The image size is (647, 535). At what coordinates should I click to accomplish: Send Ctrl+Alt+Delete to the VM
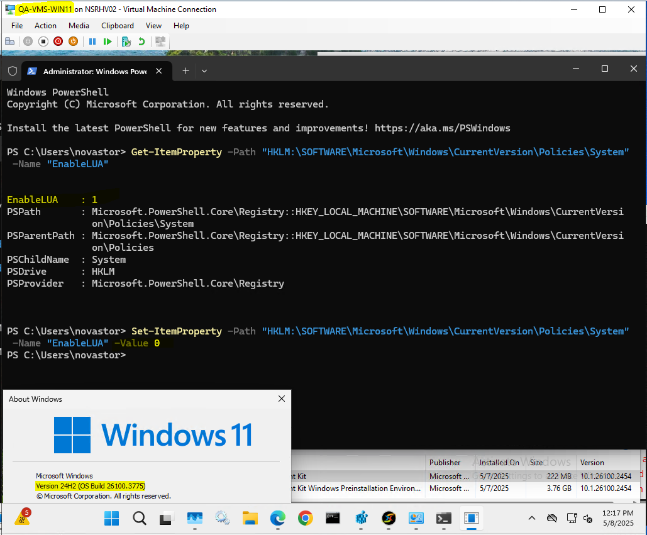pyautogui.click(x=10, y=41)
